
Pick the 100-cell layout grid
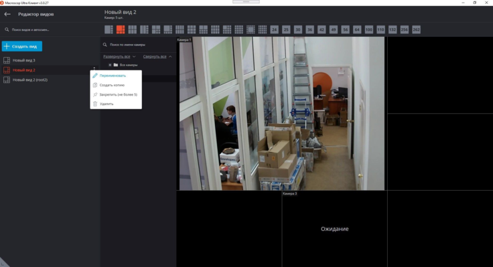pyautogui.click(x=369, y=29)
